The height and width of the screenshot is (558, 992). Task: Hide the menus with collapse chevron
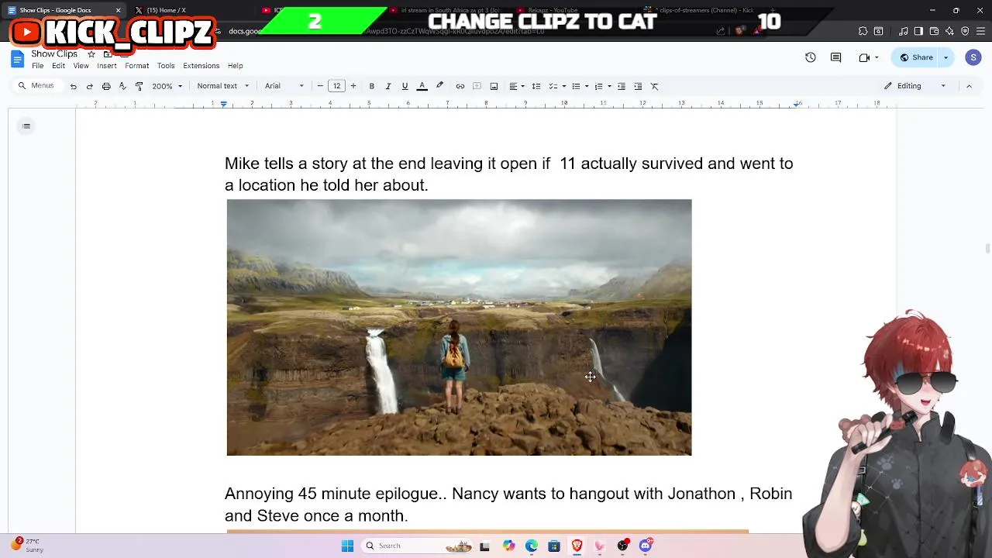click(969, 86)
